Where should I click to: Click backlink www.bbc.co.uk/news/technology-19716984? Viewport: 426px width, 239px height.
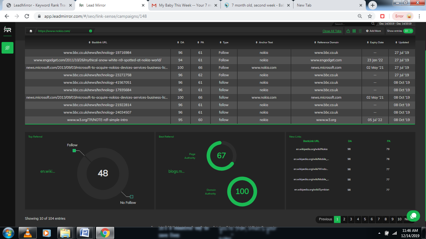tap(97, 53)
